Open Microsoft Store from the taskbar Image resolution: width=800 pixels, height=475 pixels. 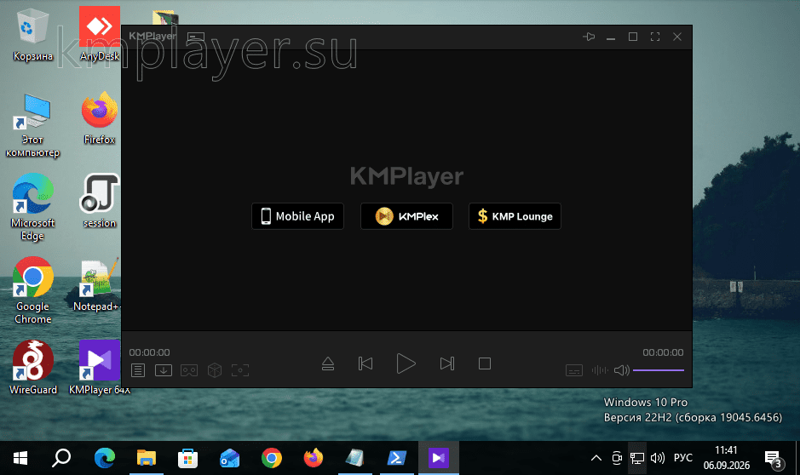tap(187, 458)
